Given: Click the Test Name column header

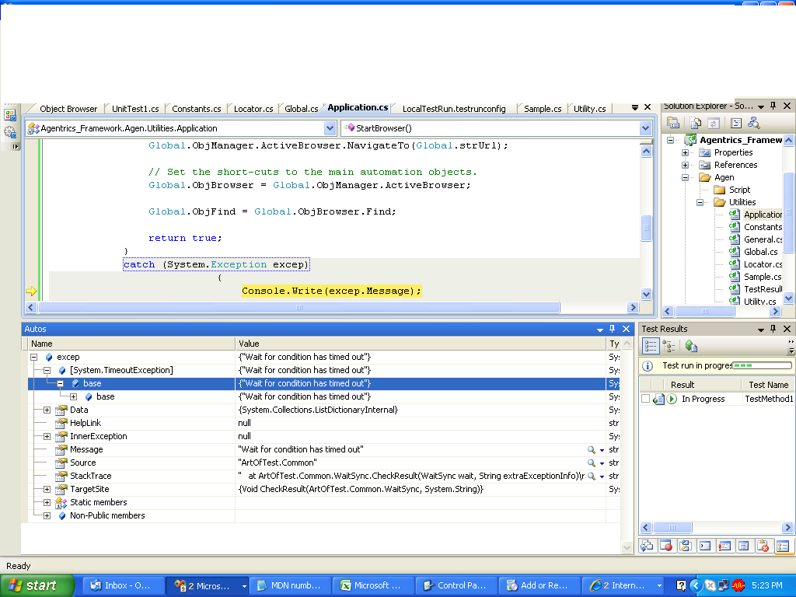Looking at the screenshot, I should tap(768, 385).
